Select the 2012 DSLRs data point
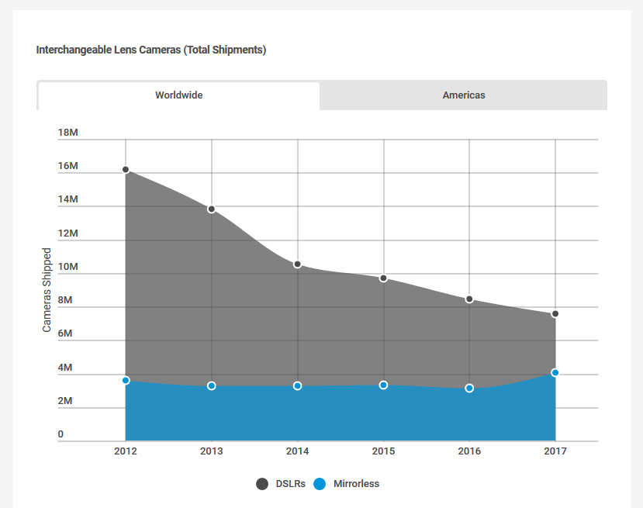The image size is (643, 508). [126, 169]
